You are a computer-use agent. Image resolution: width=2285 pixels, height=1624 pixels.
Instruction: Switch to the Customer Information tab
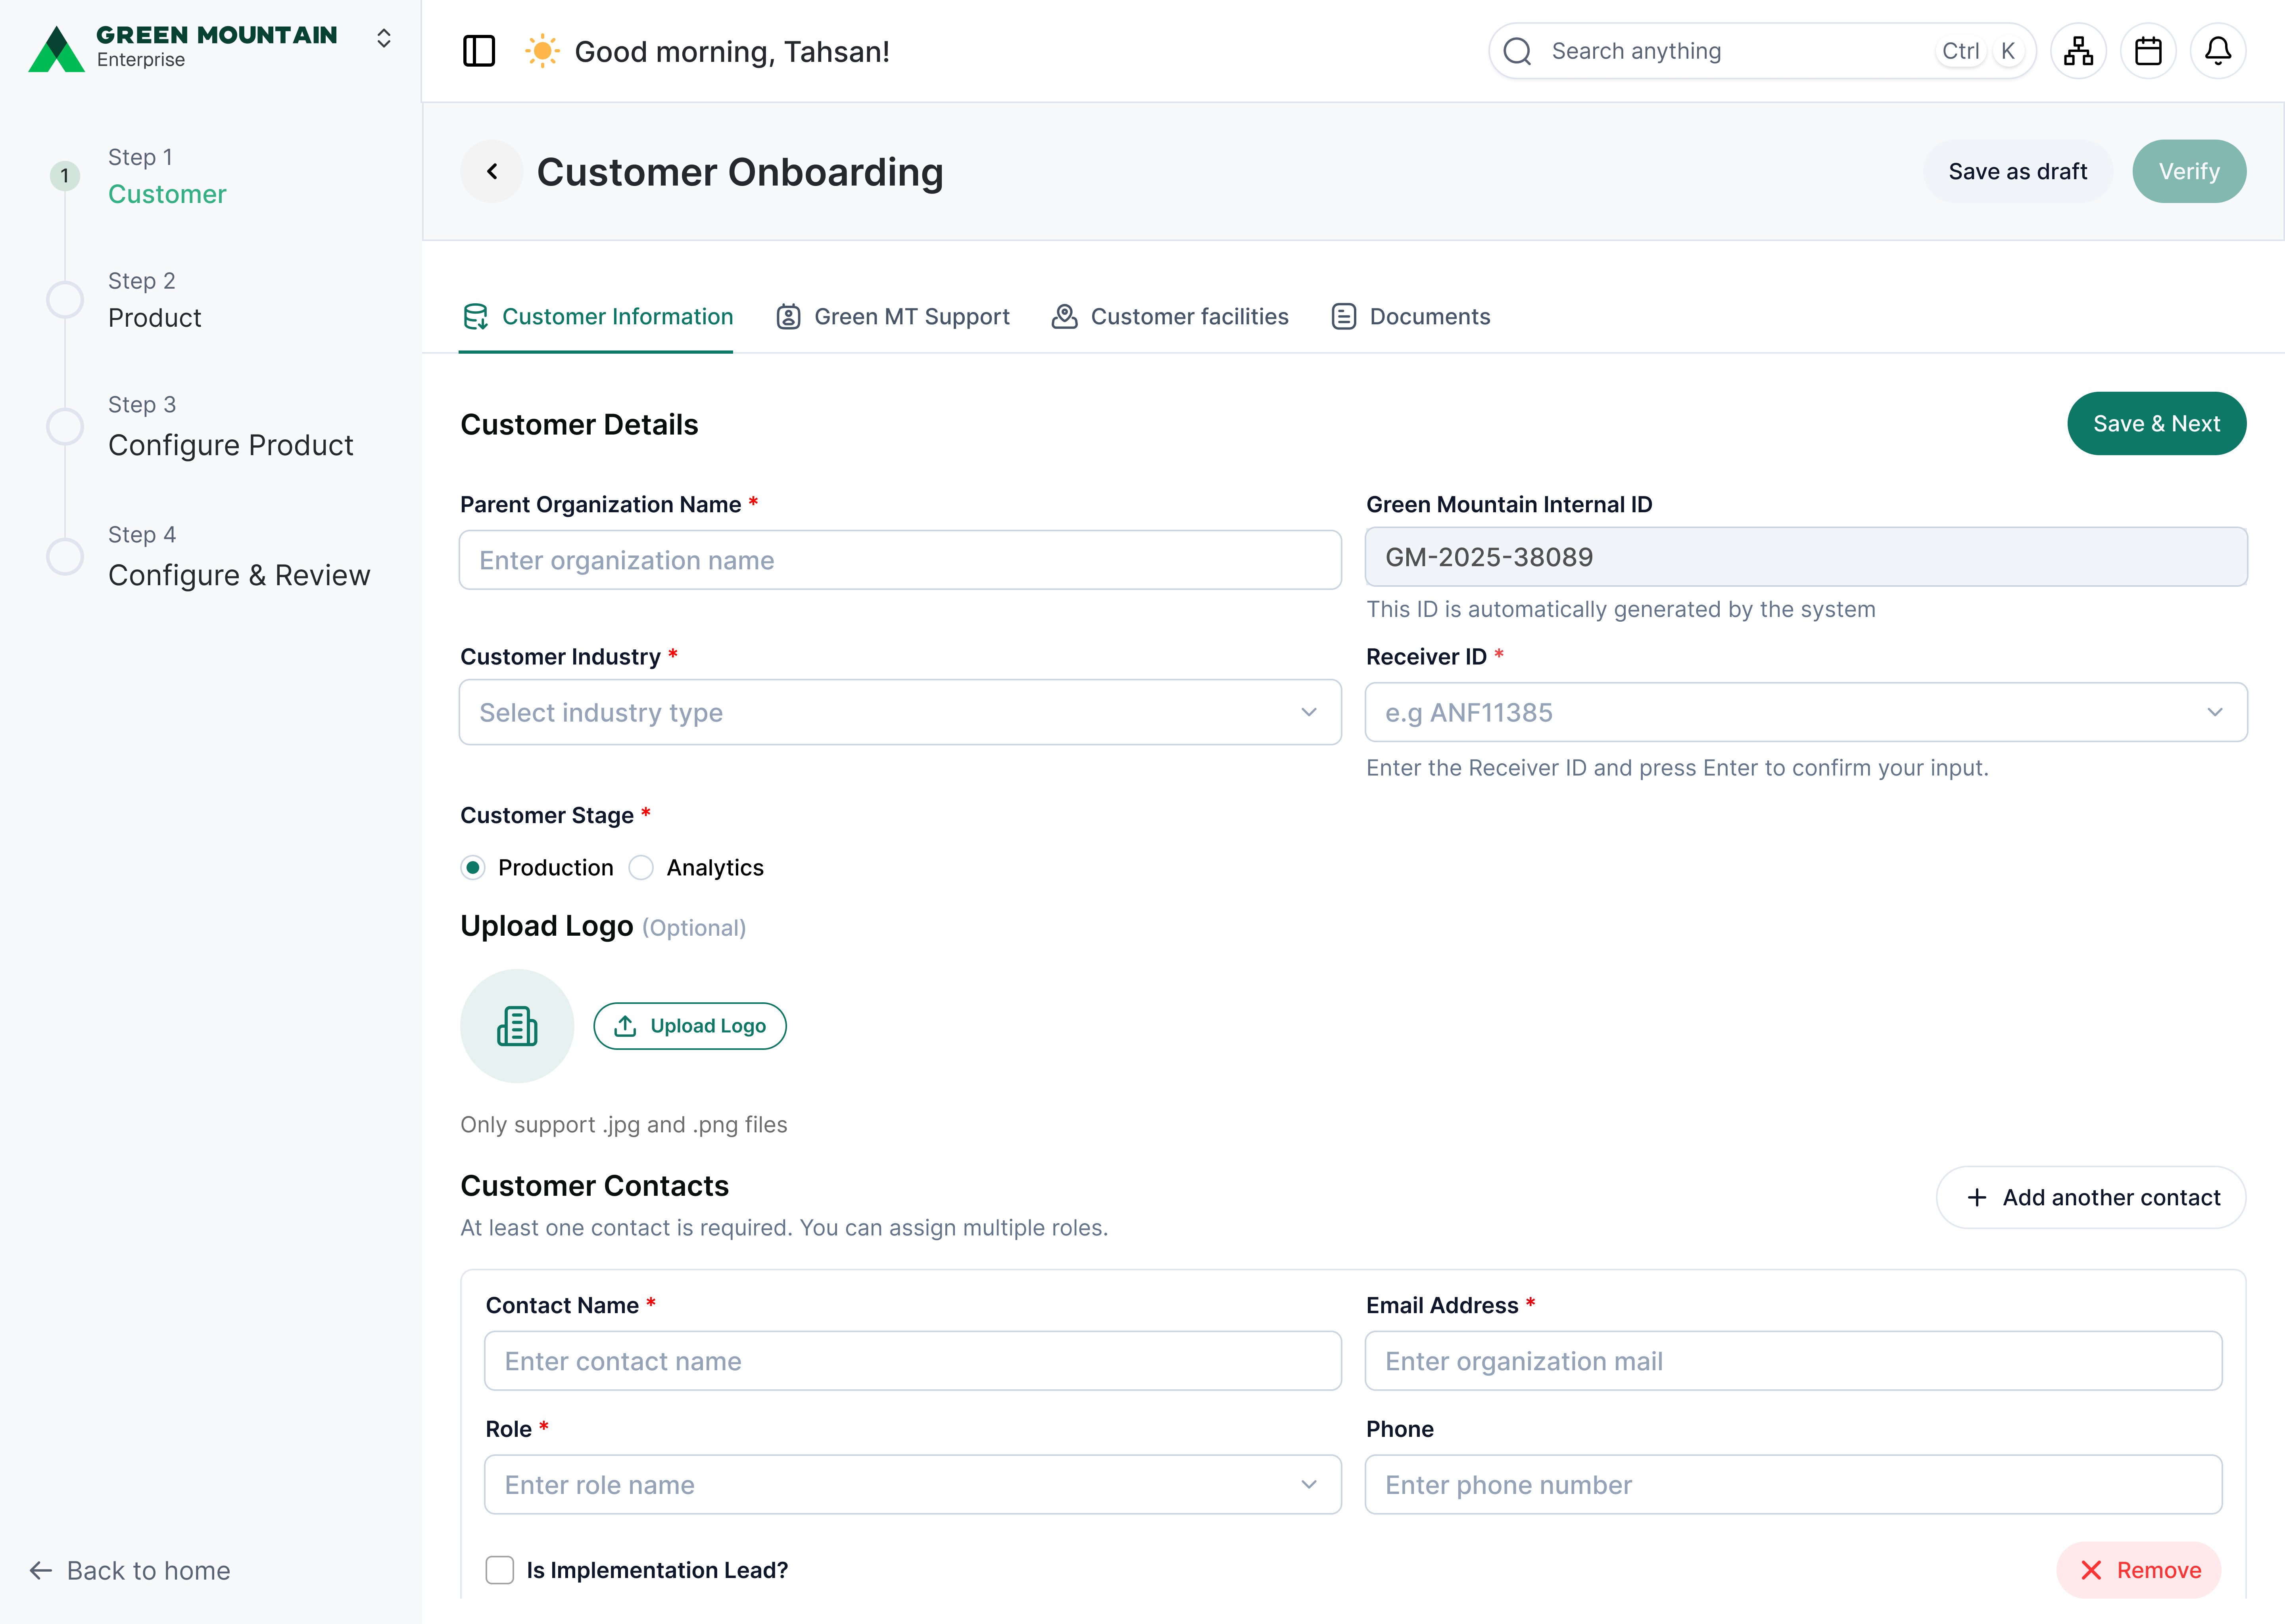(x=597, y=317)
